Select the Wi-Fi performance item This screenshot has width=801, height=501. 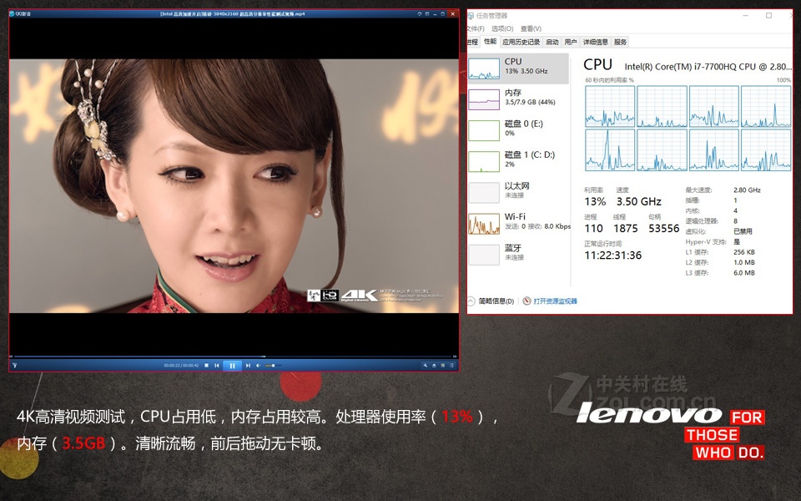pyautogui.click(x=518, y=221)
